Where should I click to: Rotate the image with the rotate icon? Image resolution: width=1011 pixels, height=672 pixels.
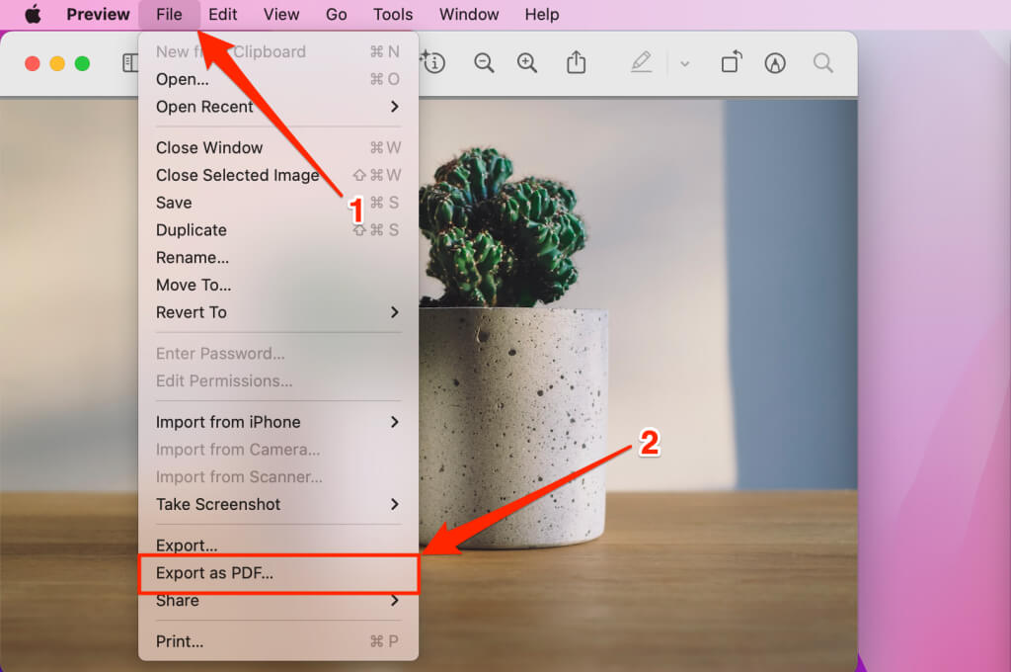point(731,63)
